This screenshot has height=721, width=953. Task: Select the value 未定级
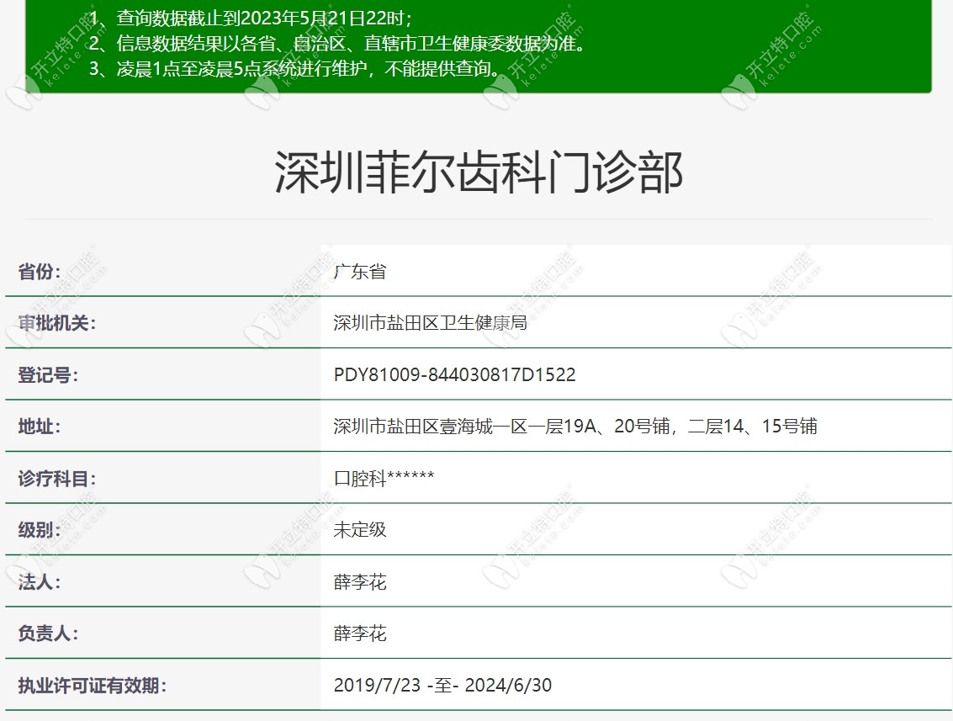pyautogui.click(x=360, y=529)
